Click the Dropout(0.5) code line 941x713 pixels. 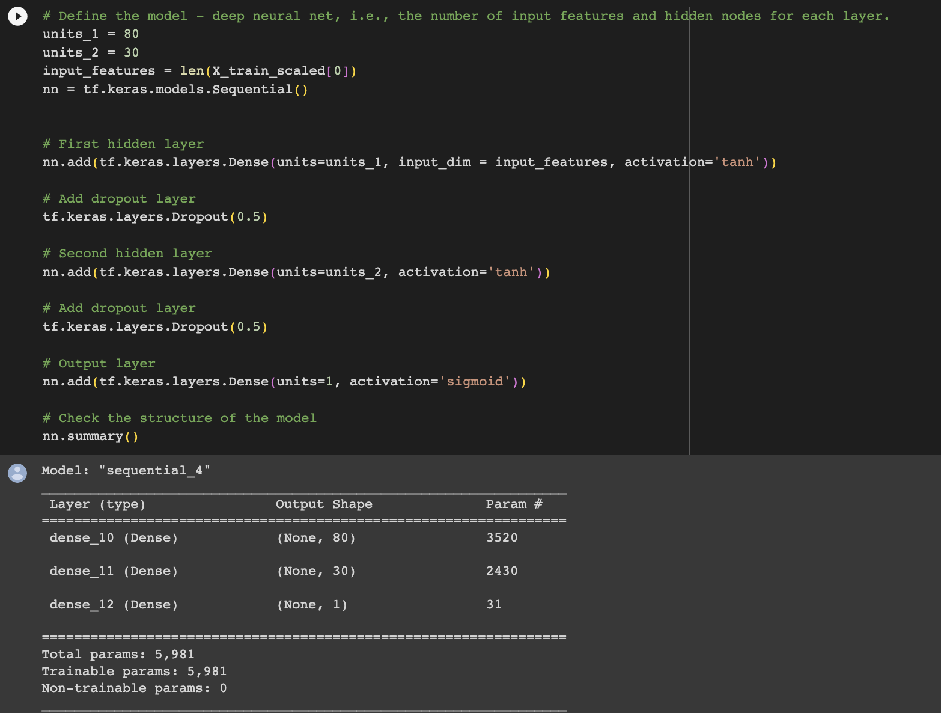154,216
